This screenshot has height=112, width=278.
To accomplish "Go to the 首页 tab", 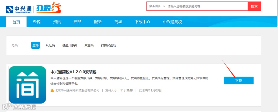I will (x=16, y=22).
